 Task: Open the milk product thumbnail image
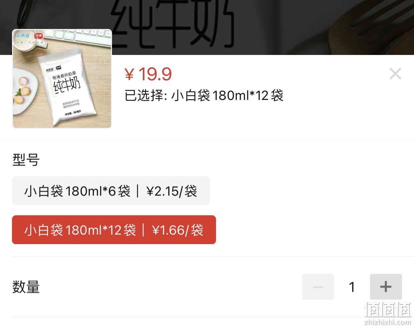point(62,79)
